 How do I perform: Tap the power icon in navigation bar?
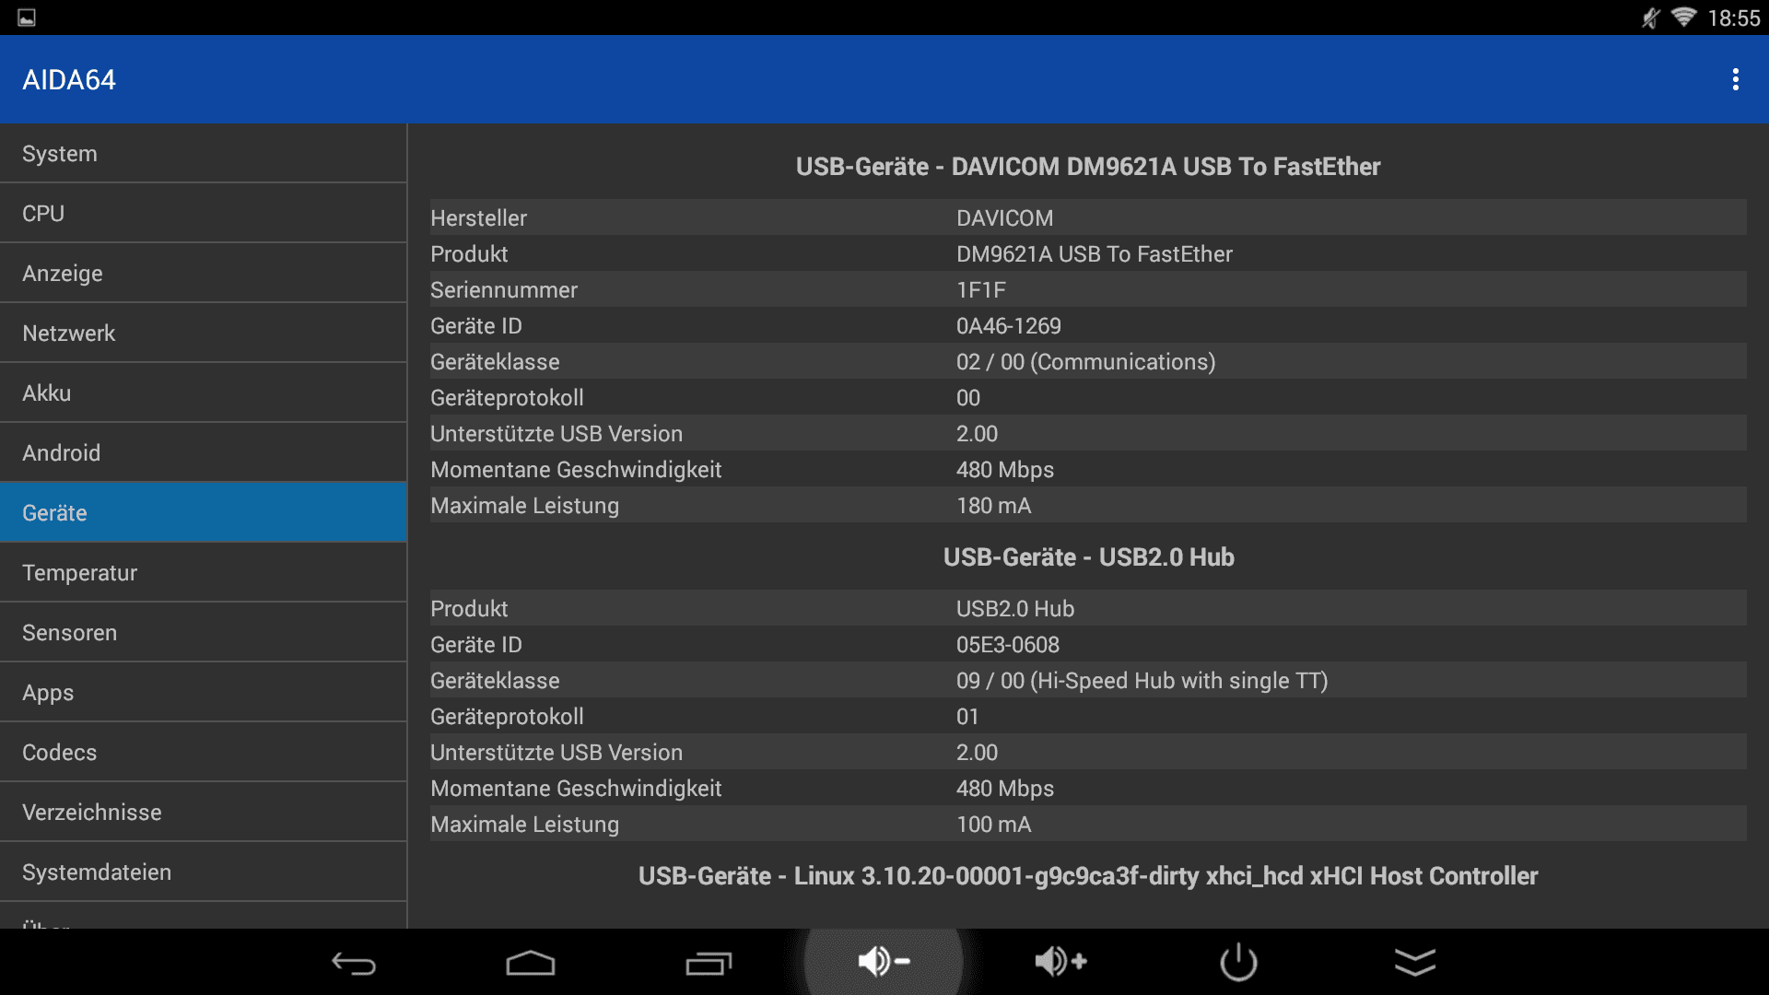click(x=1238, y=962)
